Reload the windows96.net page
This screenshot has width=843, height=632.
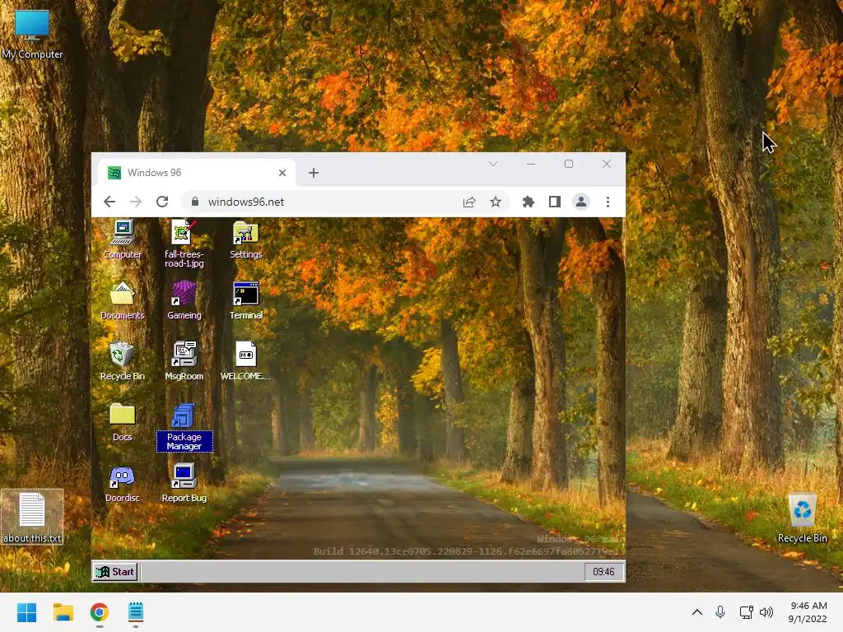tap(162, 202)
